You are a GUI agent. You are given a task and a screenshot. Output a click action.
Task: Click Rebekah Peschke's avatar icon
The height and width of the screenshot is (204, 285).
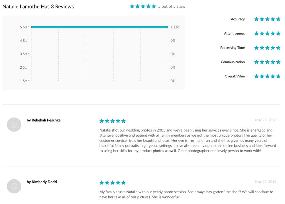click(x=14, y=124)
